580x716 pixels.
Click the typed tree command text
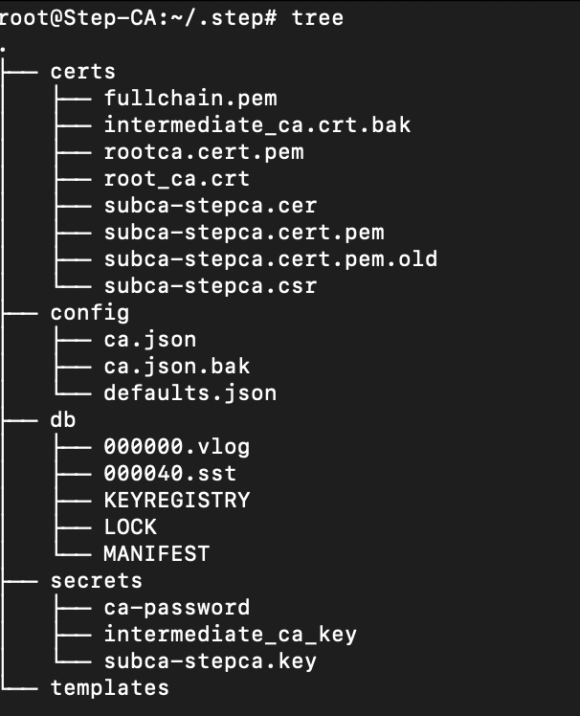pos(318,17)
